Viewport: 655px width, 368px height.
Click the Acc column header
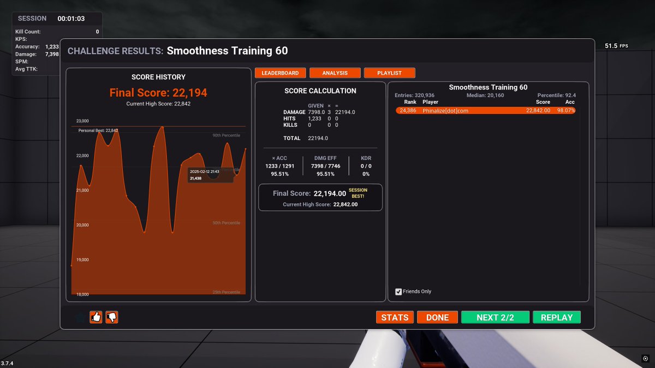(x=570, y=102)
